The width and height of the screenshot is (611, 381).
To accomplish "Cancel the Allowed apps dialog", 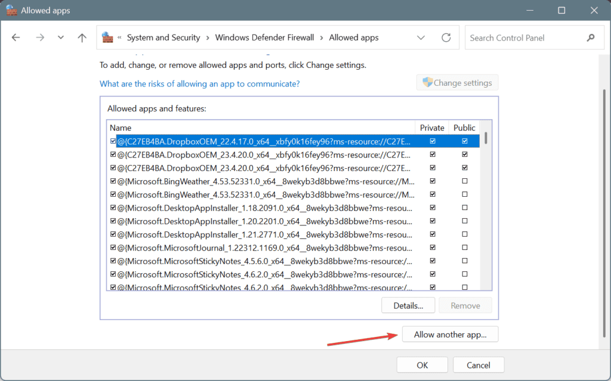I will pyautogui.click(x=479, y=365).
